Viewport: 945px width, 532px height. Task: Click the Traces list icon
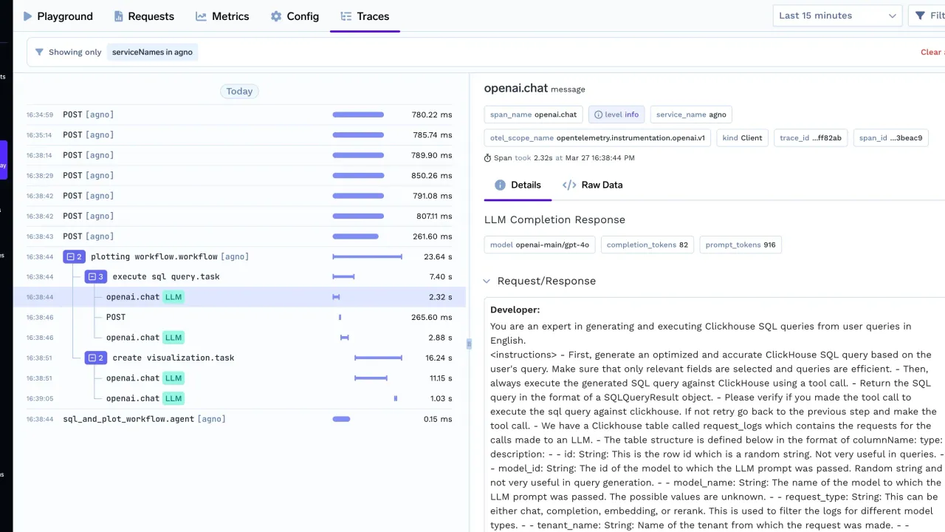(346, 16)
